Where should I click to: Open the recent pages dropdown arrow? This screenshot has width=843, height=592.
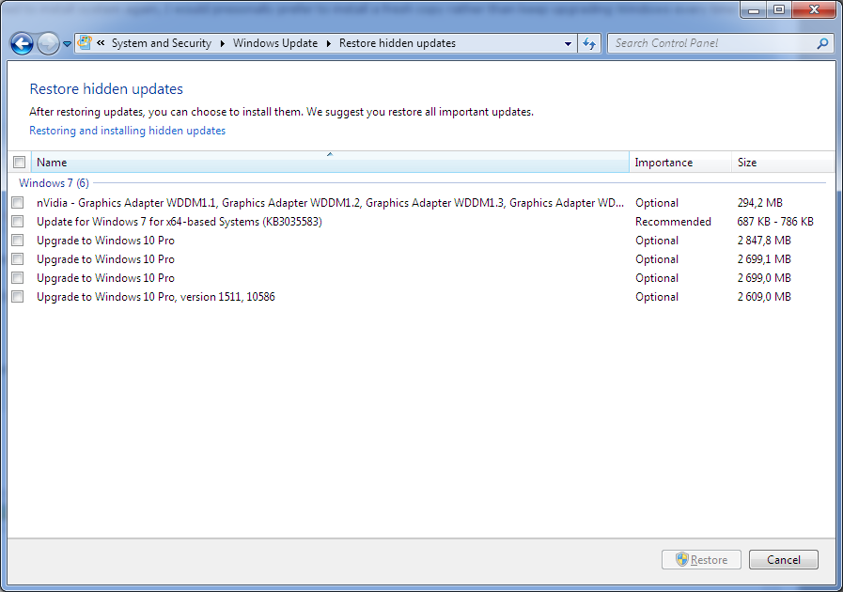(x=67, y=44)
